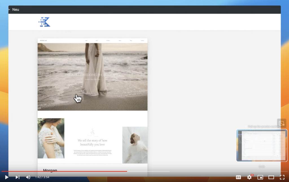The height and width of the screenshot is (182, 289).
Task: Open the playback settings gear
Action: click(x=249, y=177)
